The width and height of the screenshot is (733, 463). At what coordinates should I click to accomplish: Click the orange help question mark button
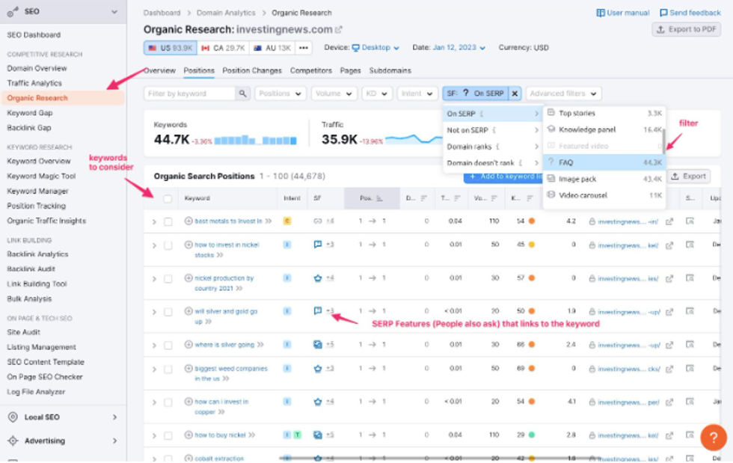tap(713, 437)
